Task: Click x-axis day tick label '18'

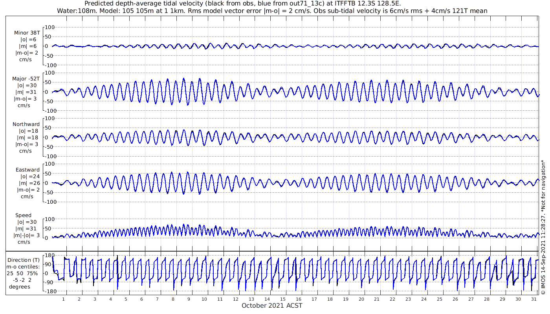Action: click(330, 299)
